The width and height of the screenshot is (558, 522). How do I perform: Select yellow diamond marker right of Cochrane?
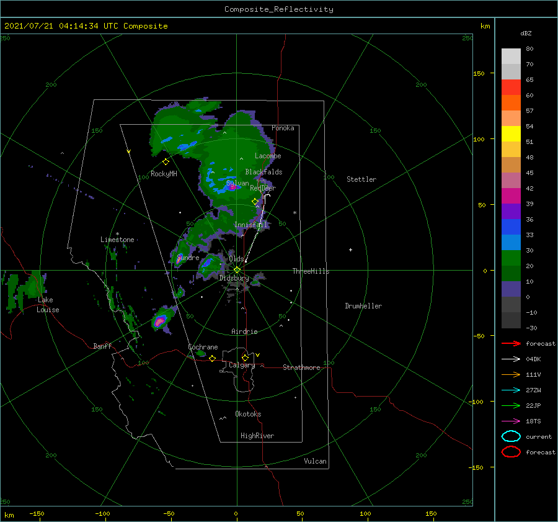pos(212,358)
